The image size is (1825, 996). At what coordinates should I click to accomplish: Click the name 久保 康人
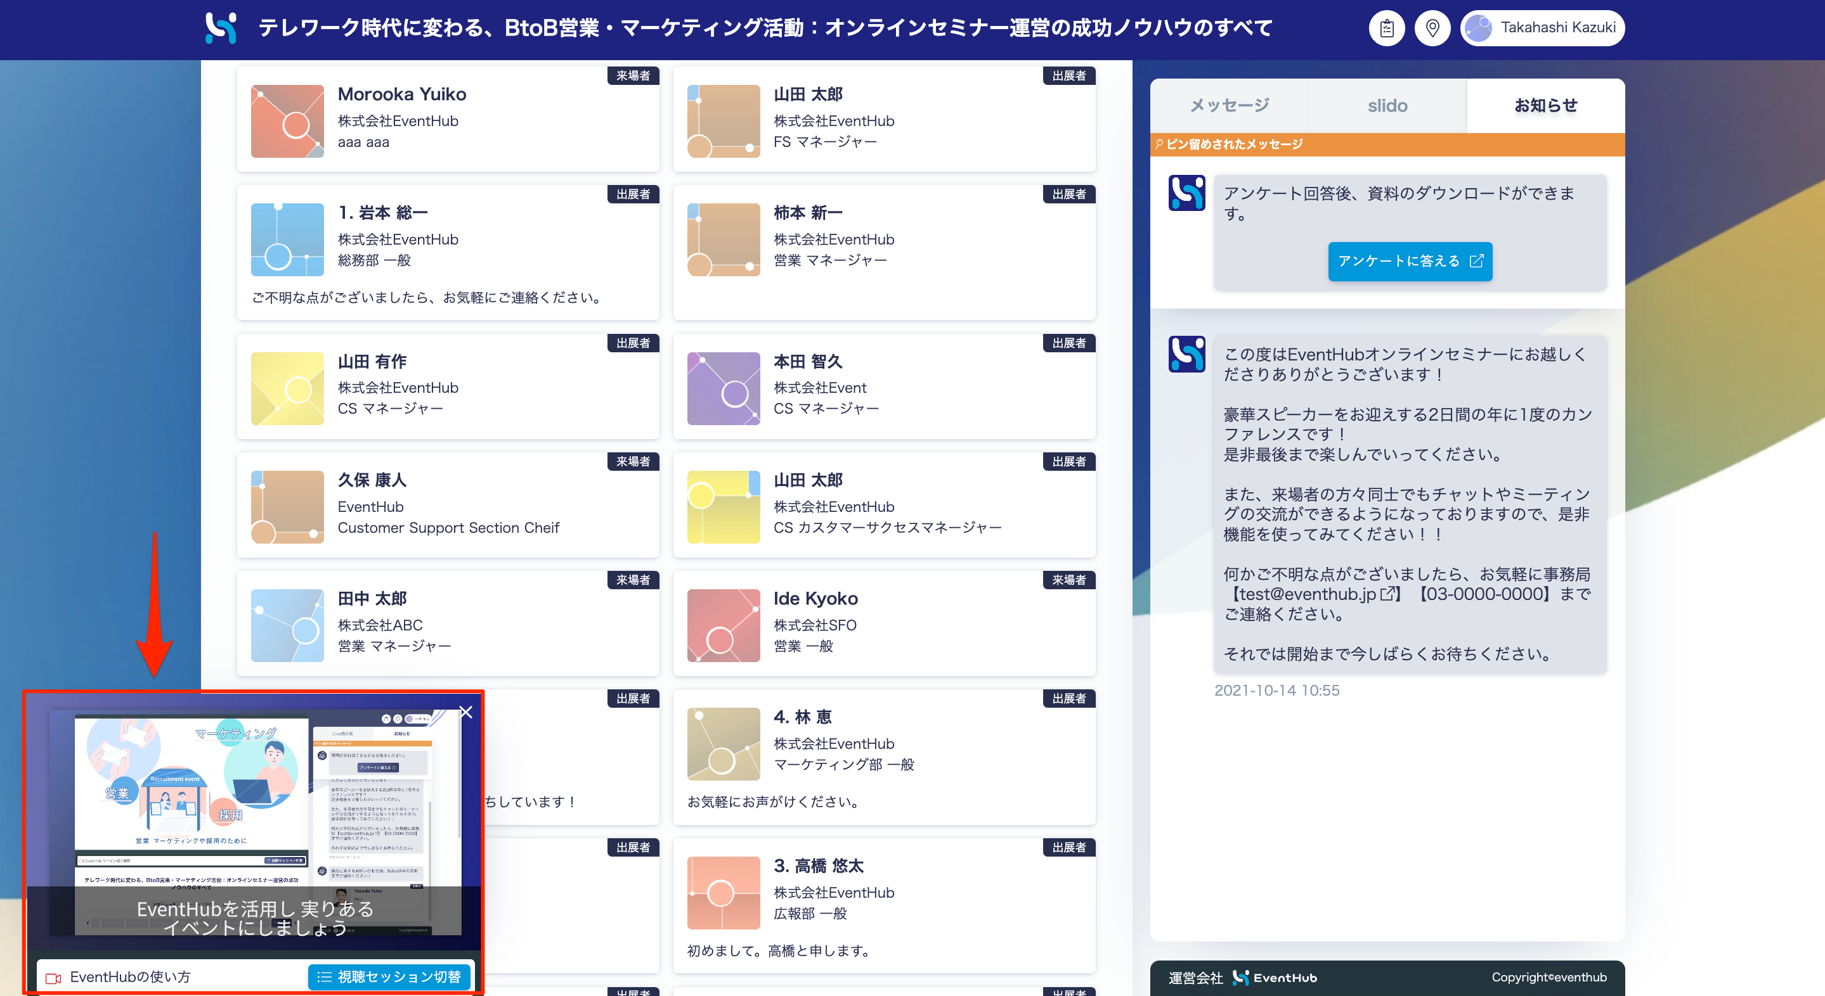tap(372, 480)
